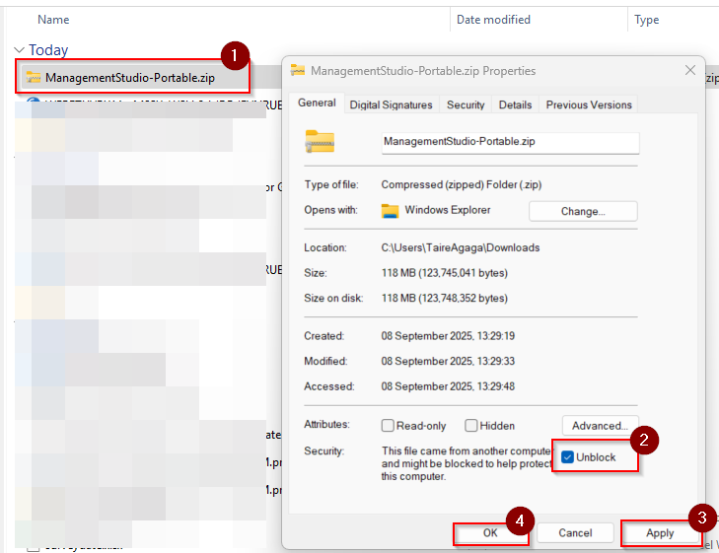Click the zip folder icon beside ManagementStudio-Portable.zip
This screenshot has height=553, width=719.
(x=33, y=78)
